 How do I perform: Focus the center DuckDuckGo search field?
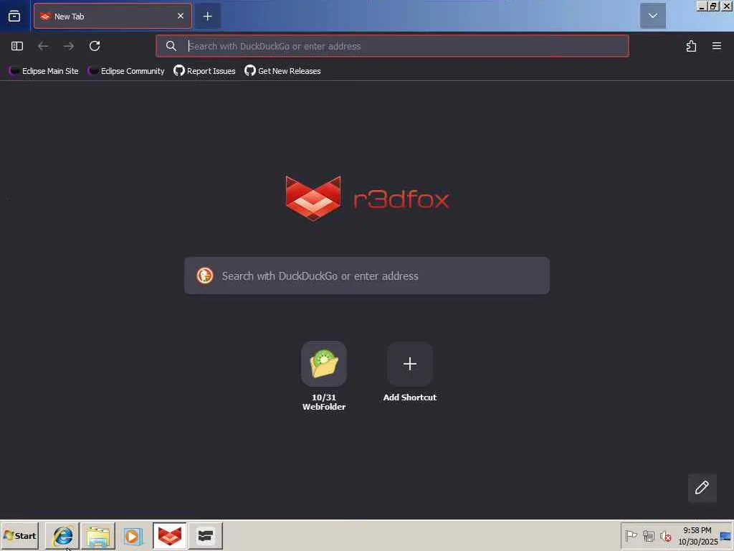pos(367,275)
